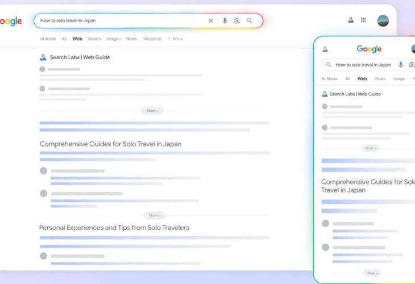Tap the Labs flask icon in mobile header
This screenshot has width=415, height=284.
pyautogui.click(x=325, y=49)
